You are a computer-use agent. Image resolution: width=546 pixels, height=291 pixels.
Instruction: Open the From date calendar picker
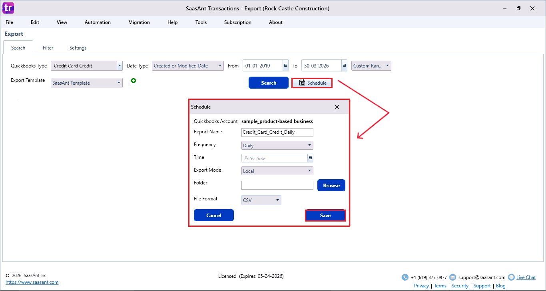click(x=285, y=65)
